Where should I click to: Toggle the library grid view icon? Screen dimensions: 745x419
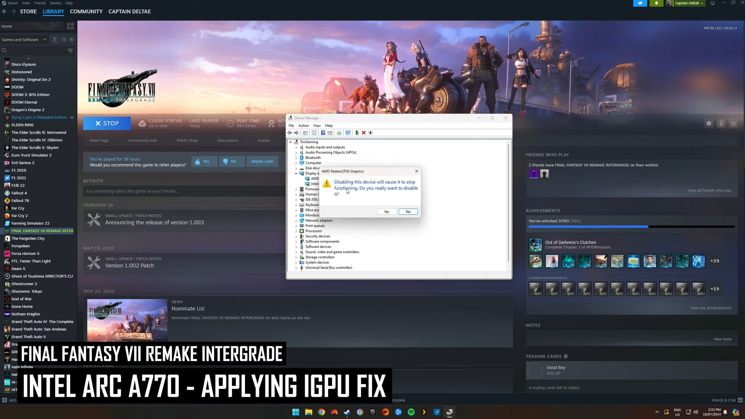[70, 26]
